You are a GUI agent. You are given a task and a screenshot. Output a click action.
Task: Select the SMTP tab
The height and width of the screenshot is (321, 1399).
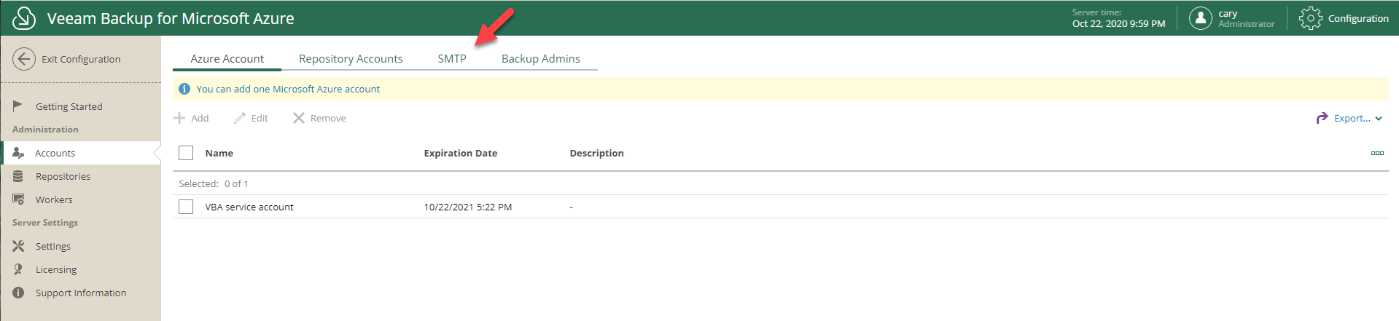452,58
